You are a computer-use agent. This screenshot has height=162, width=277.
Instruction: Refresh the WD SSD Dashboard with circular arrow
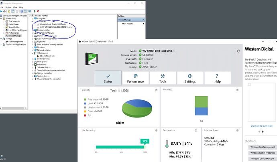[238, 51]
